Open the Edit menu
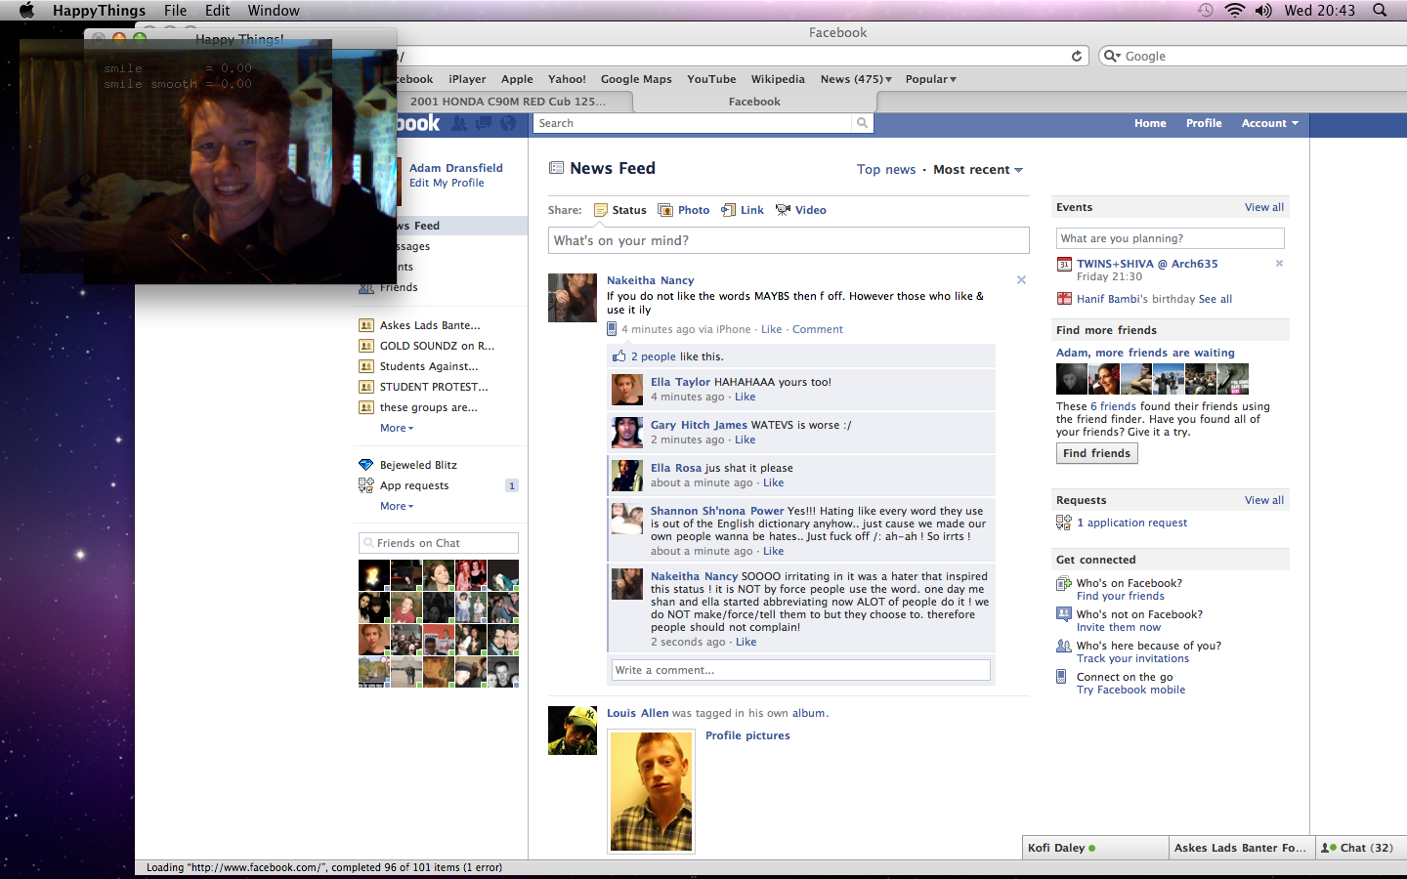1407x879 pixels. (218, 10)
